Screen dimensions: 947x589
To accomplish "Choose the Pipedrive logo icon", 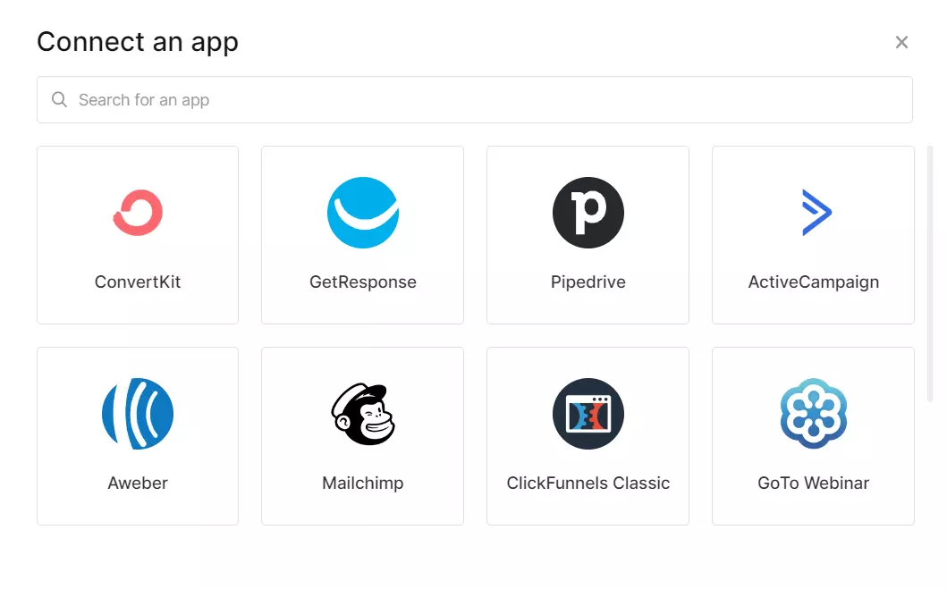I will click(588, 213).
